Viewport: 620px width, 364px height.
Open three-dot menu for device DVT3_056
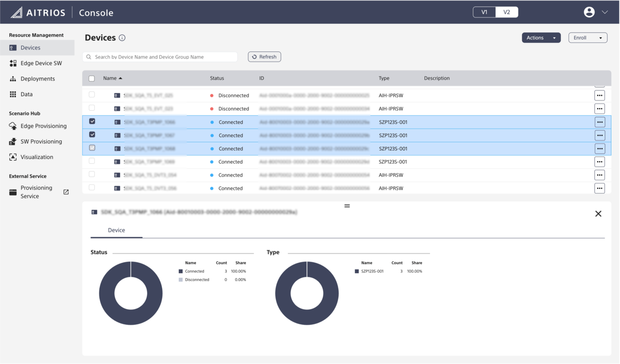(x=600, y=188)
